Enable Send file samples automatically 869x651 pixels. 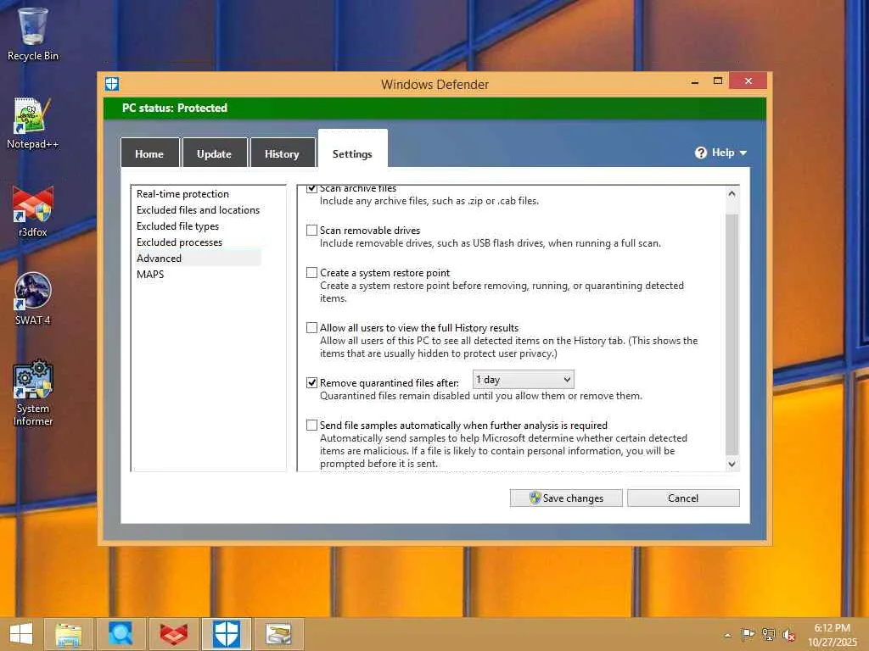[312, 426]
